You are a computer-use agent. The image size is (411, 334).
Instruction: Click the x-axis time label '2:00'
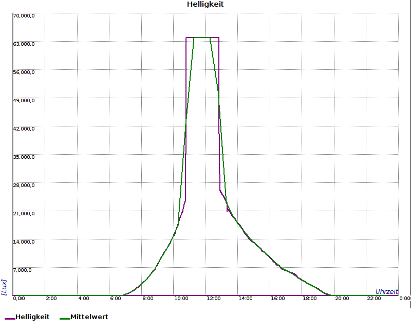51,299
